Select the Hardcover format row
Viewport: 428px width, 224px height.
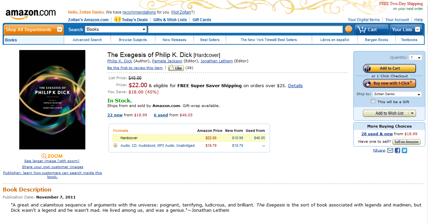pos(189,138)
